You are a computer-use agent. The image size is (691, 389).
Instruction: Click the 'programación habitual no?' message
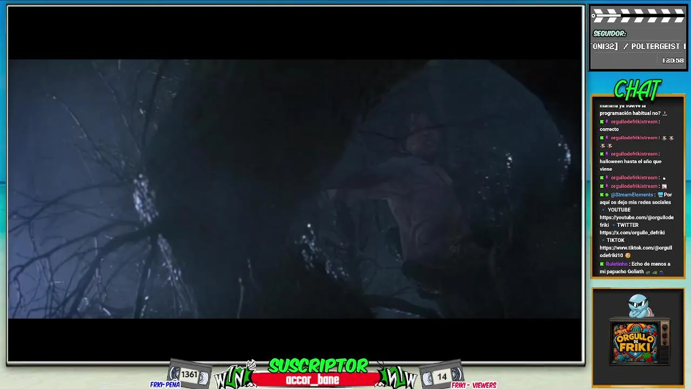630,113
